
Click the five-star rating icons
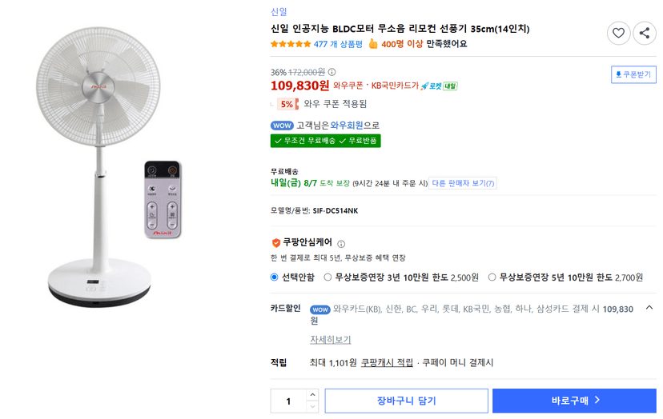291,44
